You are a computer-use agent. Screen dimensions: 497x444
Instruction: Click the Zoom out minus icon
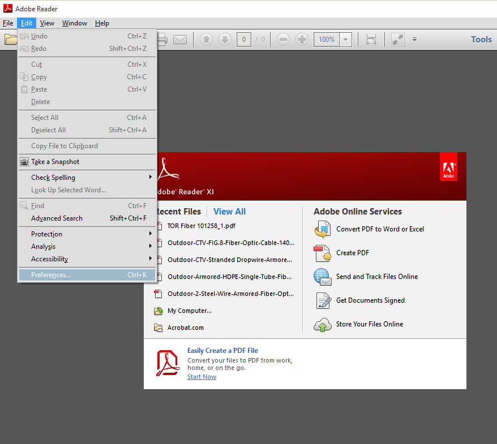[x=283, y=40]
